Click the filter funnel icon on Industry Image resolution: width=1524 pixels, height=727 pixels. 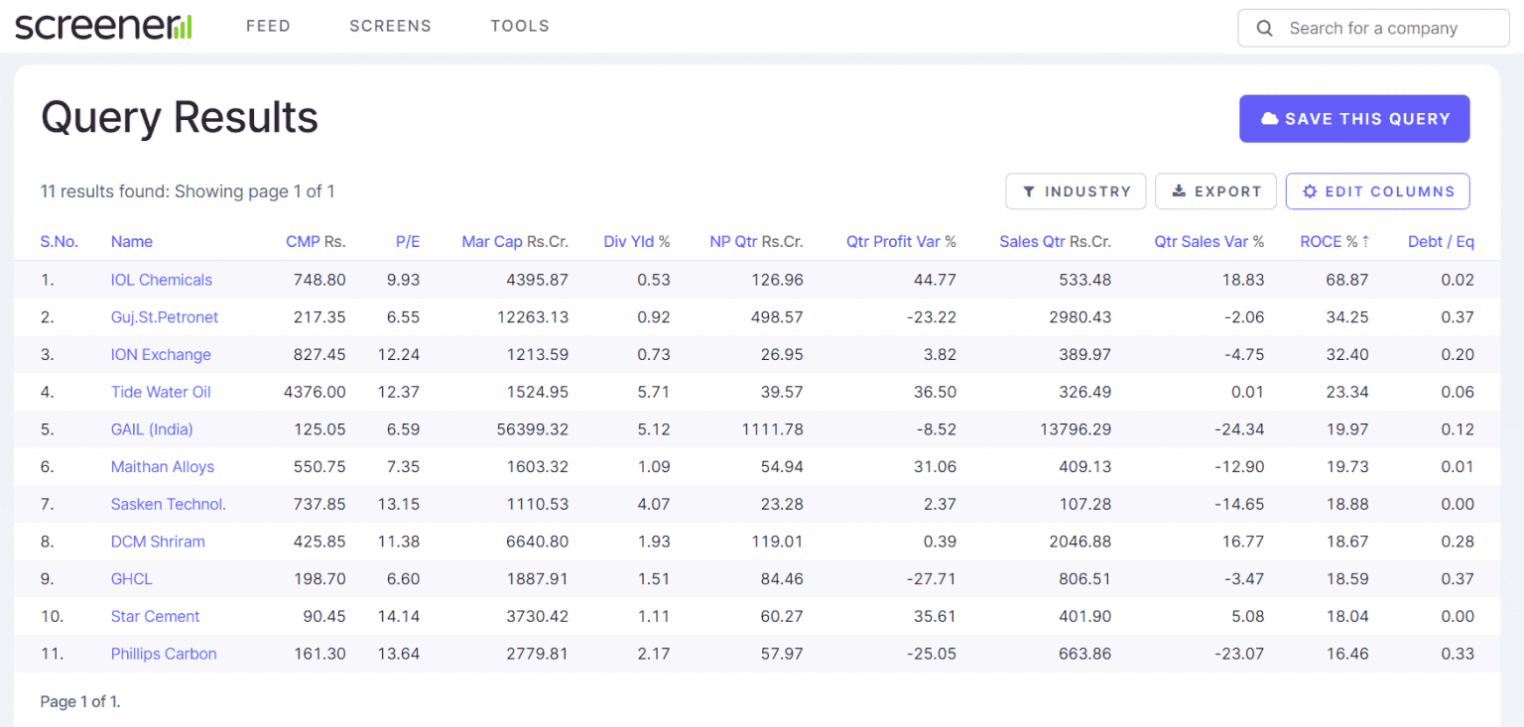pos(1029,191)
